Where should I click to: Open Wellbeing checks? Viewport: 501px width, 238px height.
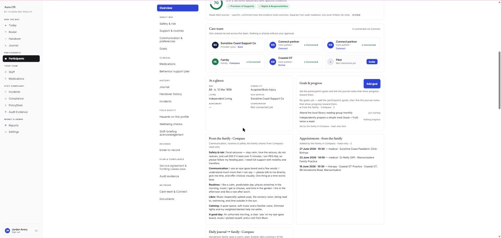[171, 124]
